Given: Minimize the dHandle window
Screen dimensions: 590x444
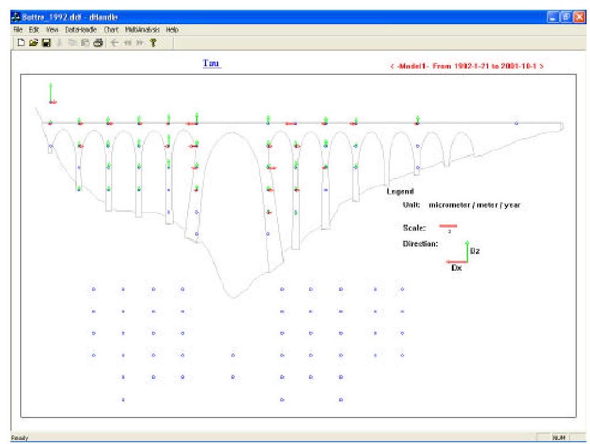Looking at the screenshot, I should coord(553,17).
